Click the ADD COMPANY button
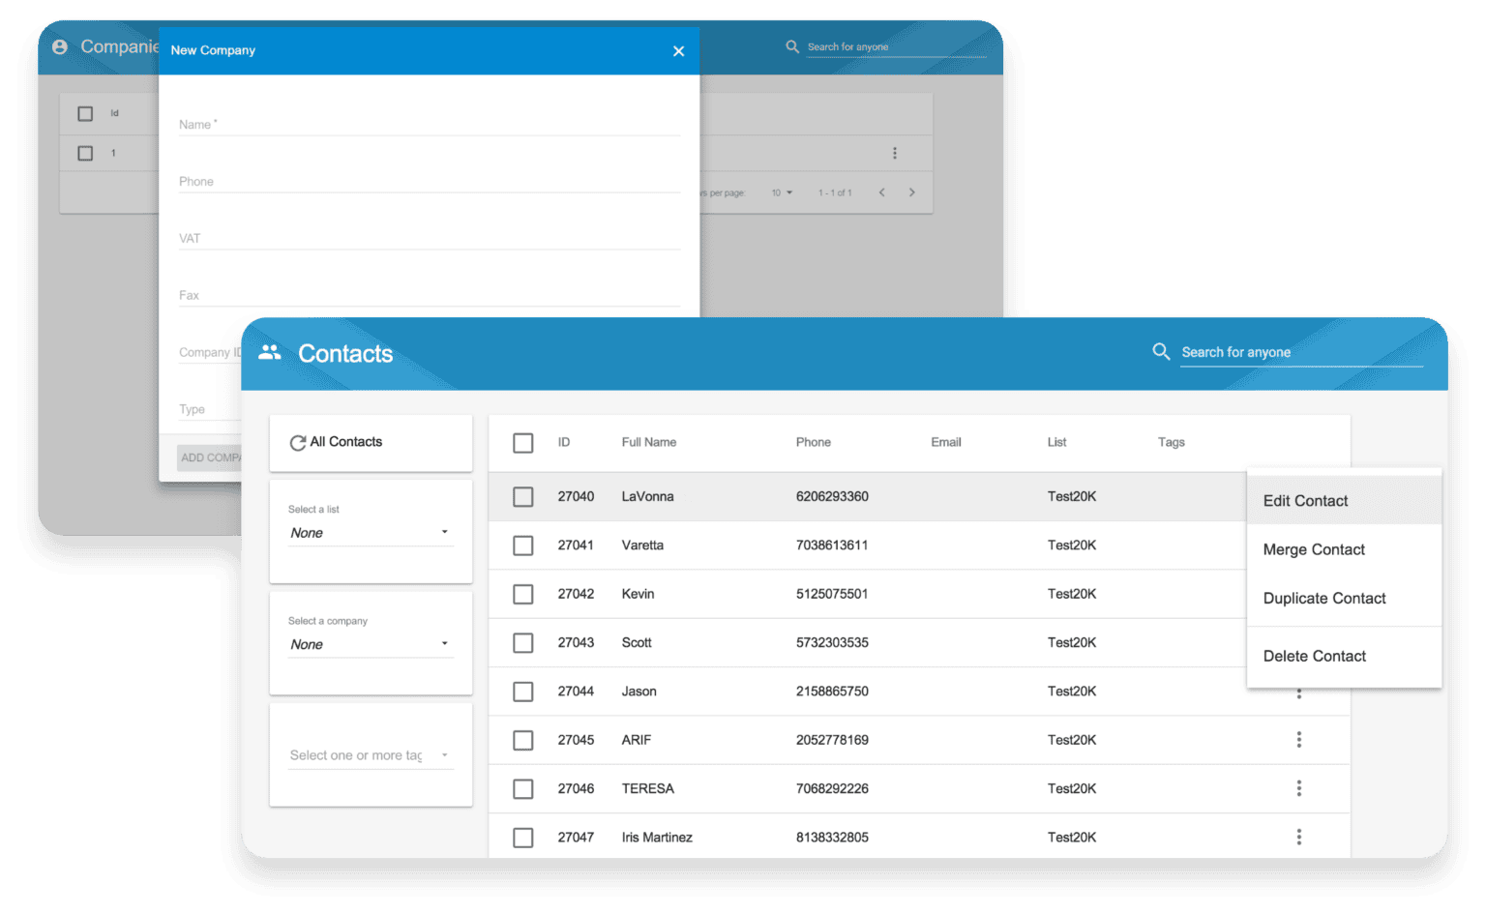The height and width of the screenshot is (914, 1486). coord(213,457)
